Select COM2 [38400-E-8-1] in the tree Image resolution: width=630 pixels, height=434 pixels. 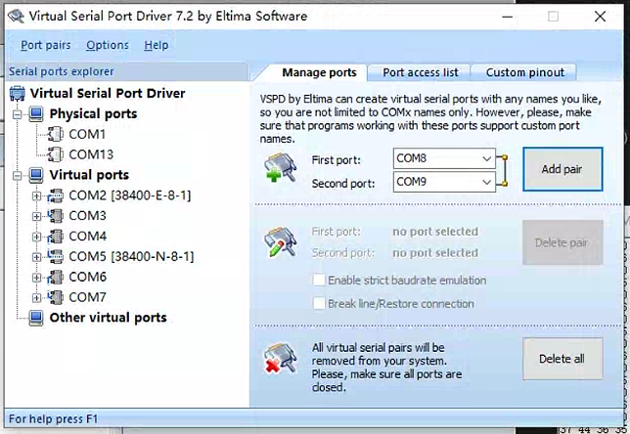pyautogui.click(x=130, y=195)
